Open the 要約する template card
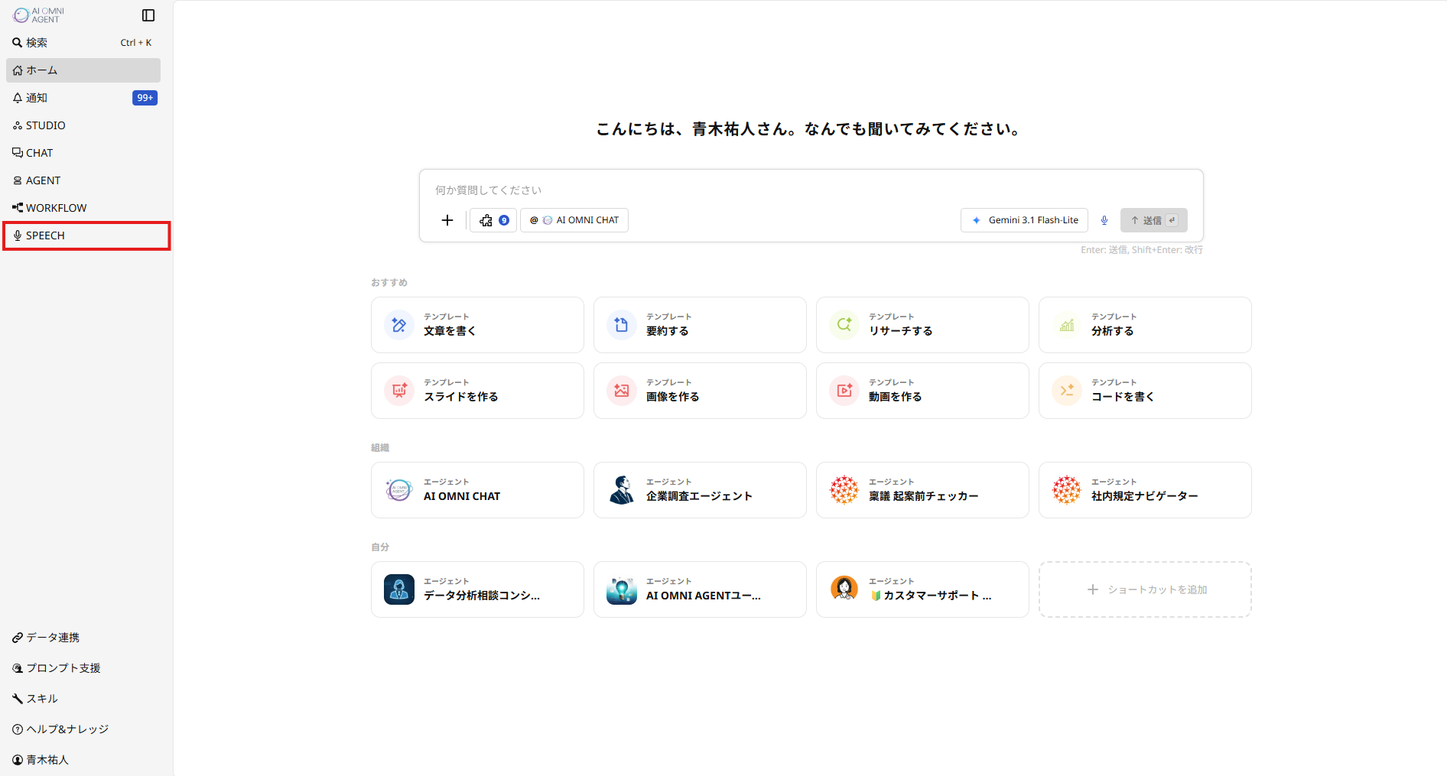 point(700,325)
